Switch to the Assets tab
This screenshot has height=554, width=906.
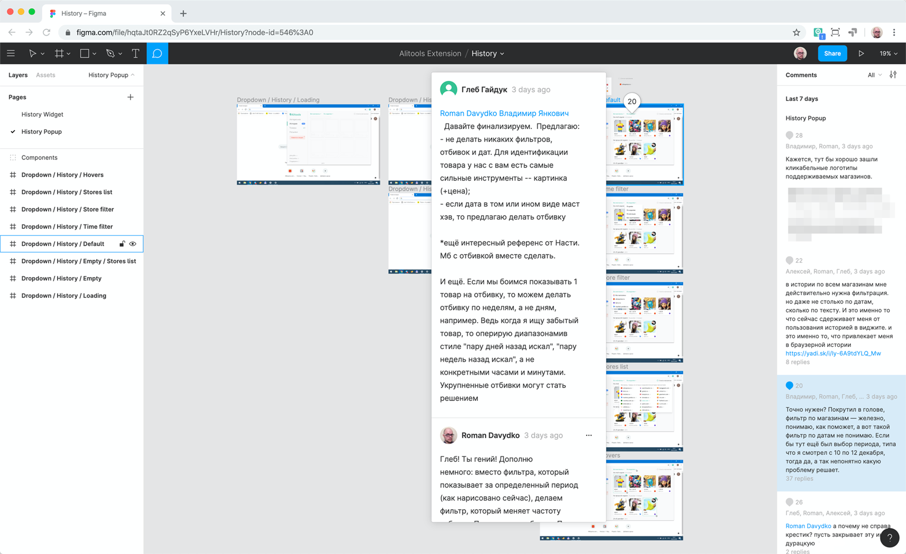pos(45,75)
